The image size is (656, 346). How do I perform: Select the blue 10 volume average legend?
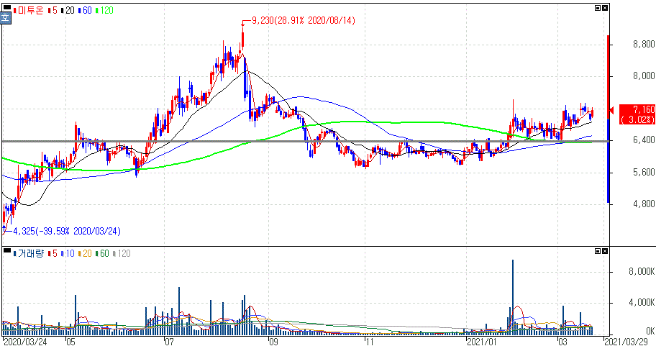[68, 253]
